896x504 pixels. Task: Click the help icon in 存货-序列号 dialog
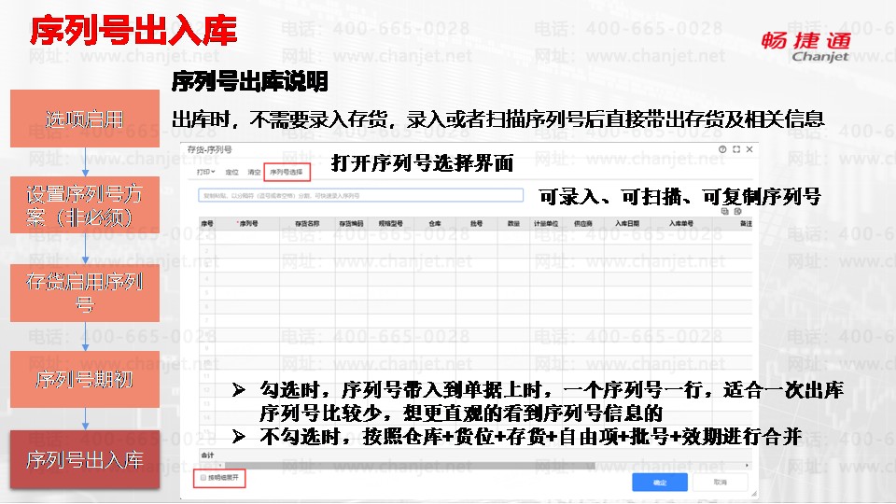[x=722, y=149]
